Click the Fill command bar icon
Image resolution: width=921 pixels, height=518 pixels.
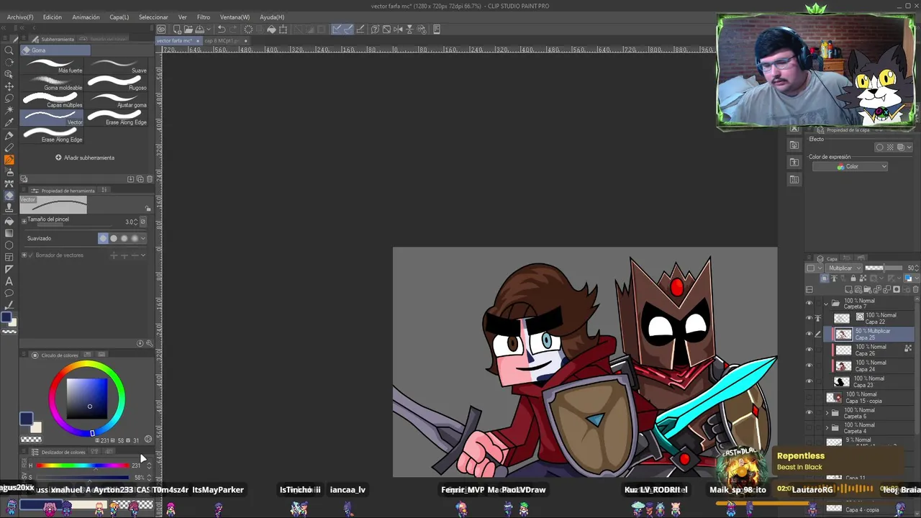click(x=271, y=29)
